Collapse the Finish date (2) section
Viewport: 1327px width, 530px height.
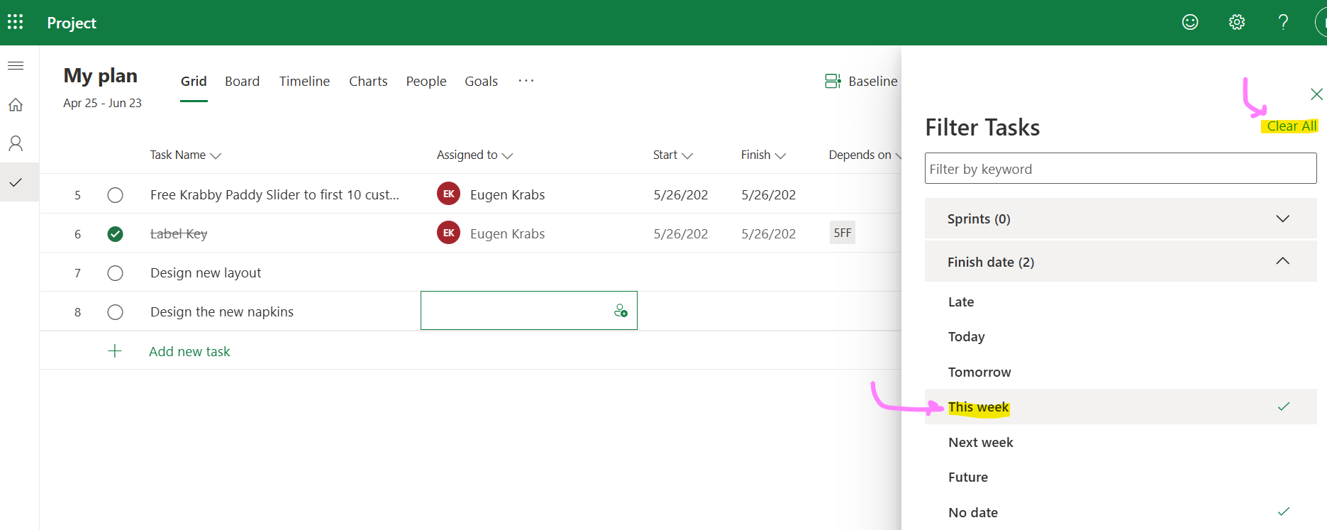coord(1121,262)
